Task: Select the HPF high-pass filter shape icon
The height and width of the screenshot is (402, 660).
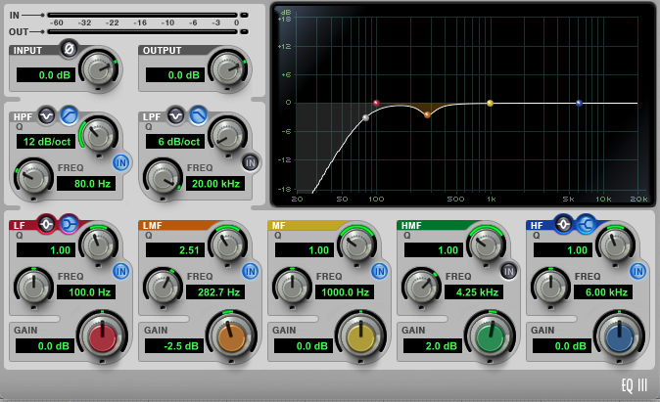Action: point(69,115)
